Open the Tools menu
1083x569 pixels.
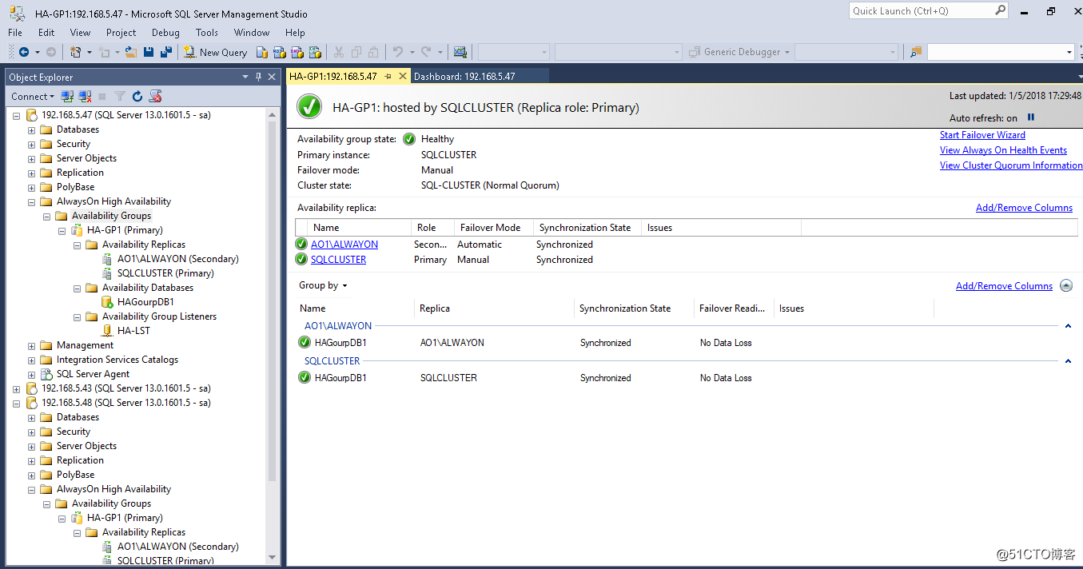(x=207, y=33)
